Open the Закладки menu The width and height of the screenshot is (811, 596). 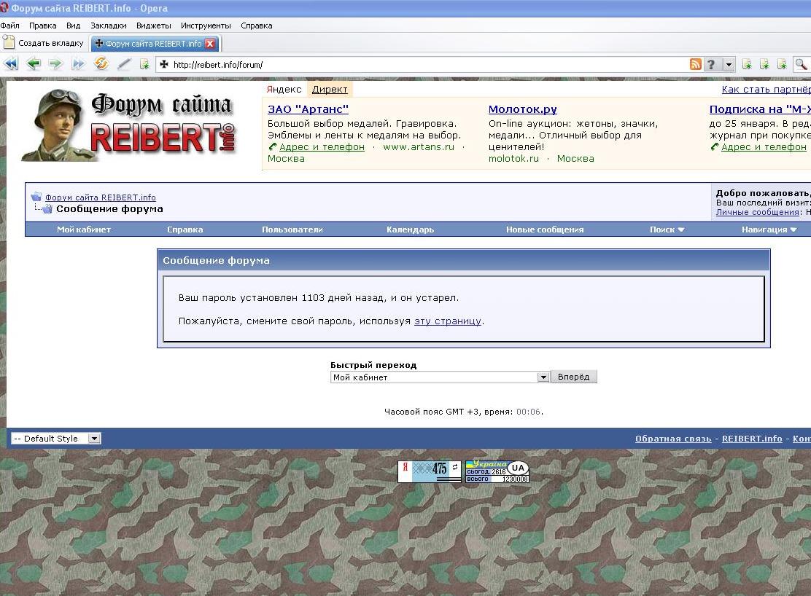coord(108,26)
